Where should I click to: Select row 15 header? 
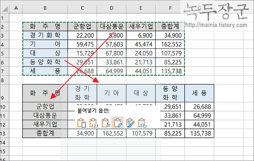5,151
